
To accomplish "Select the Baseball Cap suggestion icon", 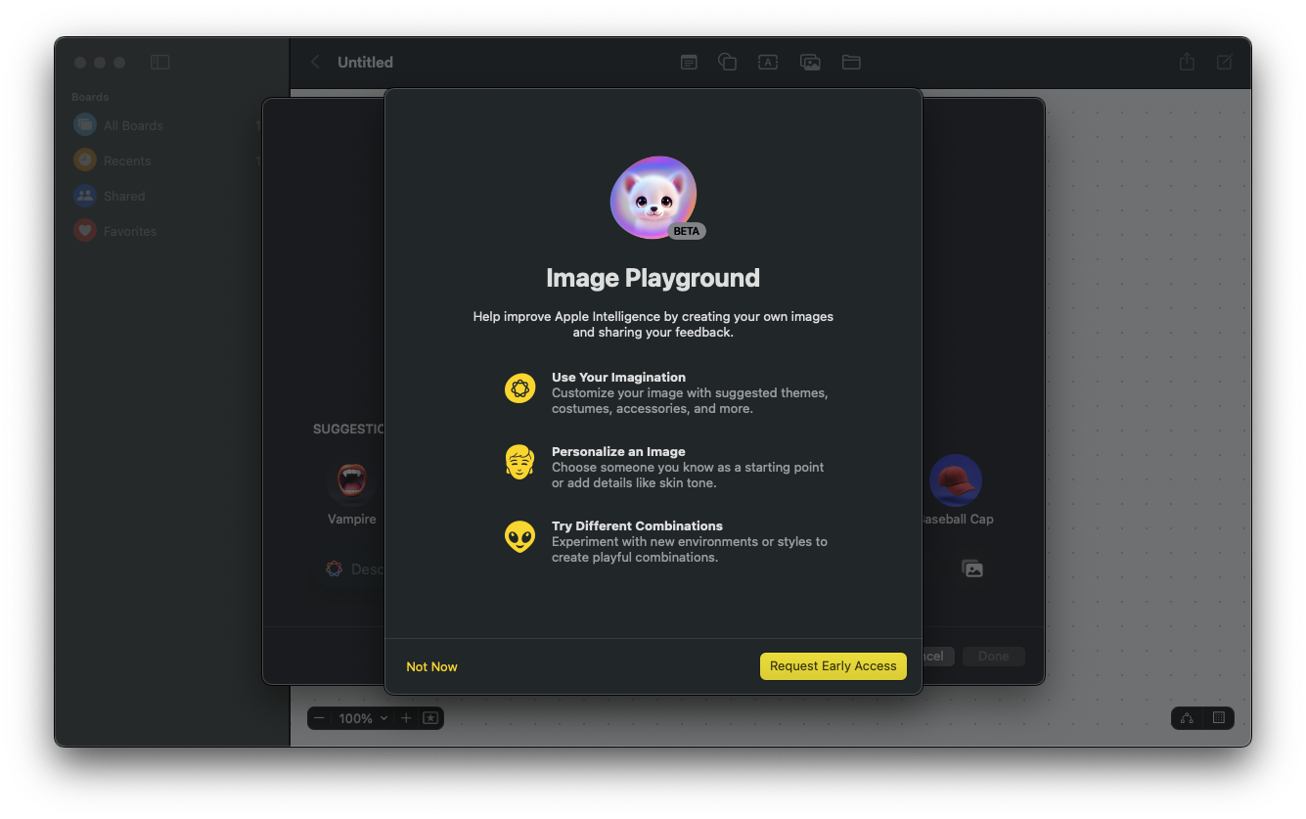I will point(956,480).
